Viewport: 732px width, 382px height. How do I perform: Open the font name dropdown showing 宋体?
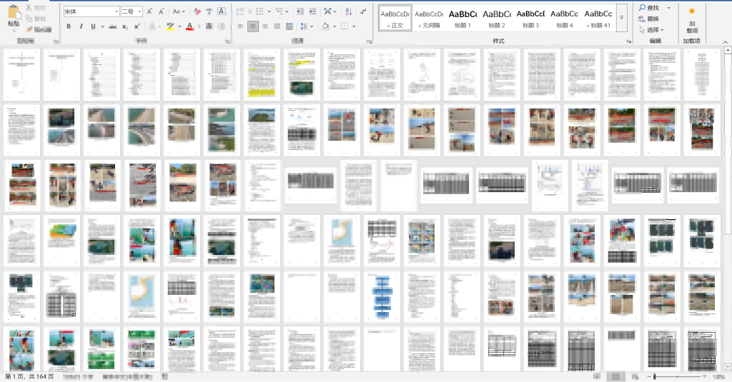(x=91, y=11)
